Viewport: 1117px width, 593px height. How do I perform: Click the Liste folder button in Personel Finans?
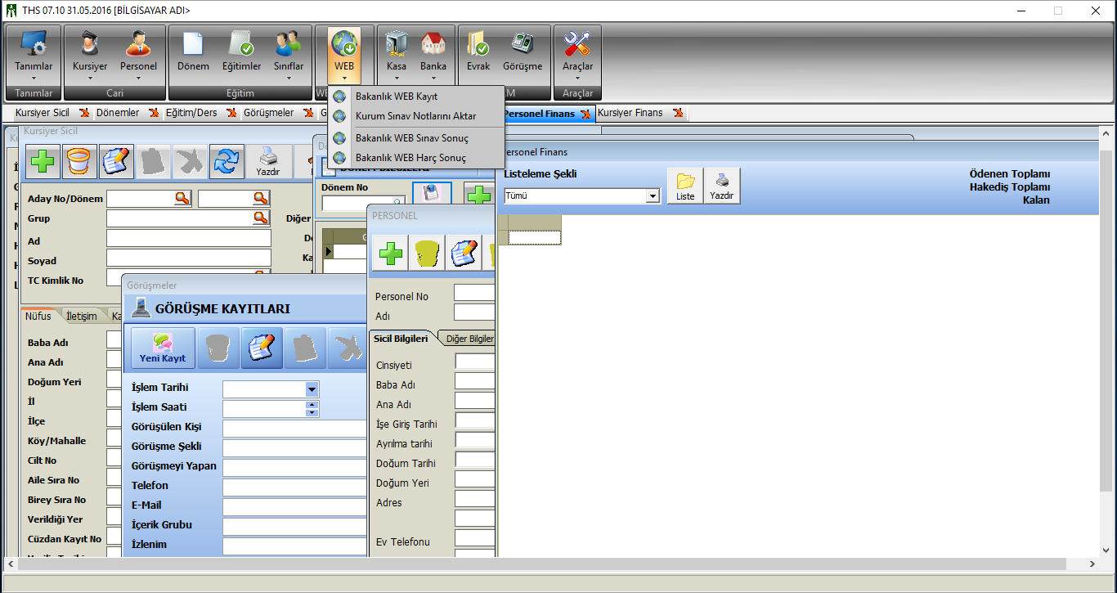[x=685, y=186]
